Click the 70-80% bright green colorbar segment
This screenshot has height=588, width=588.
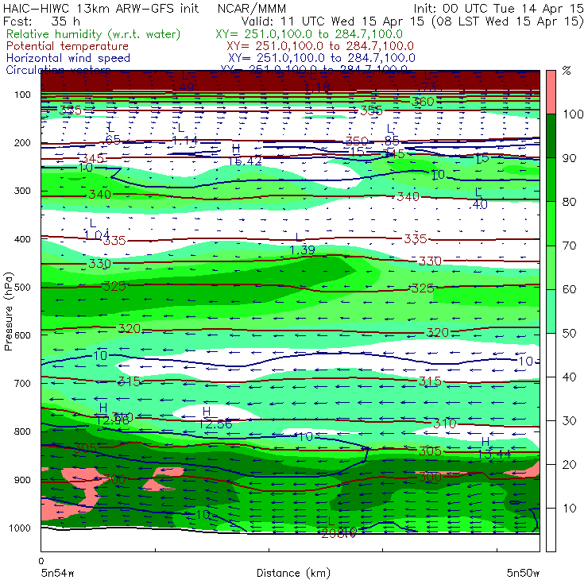click(x=551, y=223)
